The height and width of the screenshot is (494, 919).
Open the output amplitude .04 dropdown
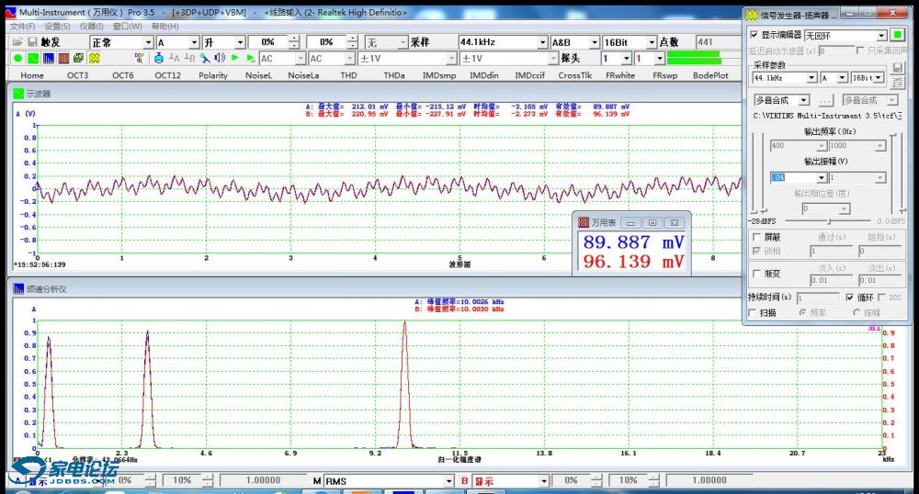(821, 177)
